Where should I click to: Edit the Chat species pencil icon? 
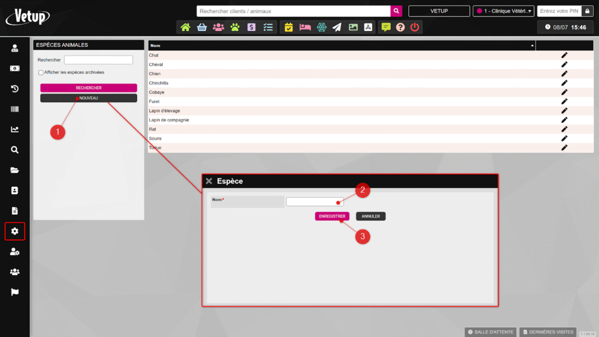[564, 55]
